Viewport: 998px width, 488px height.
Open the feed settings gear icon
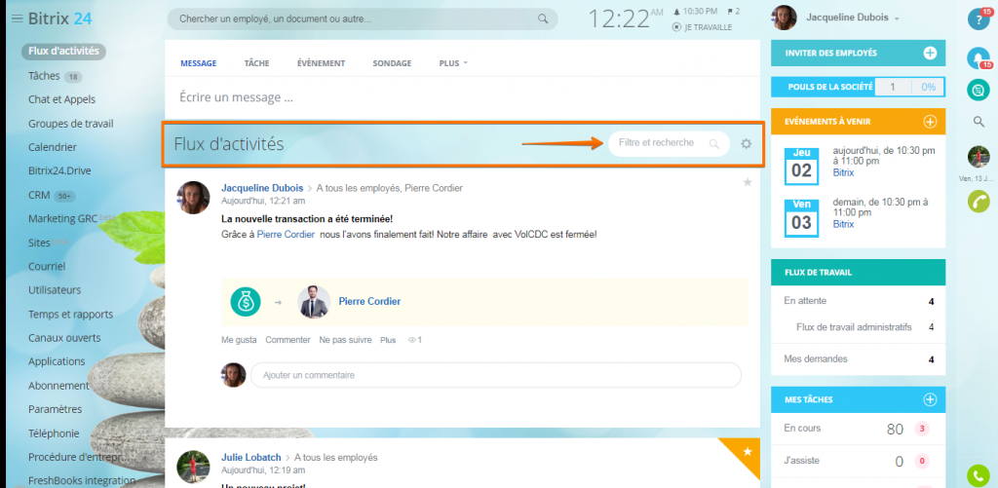point(746,144)
